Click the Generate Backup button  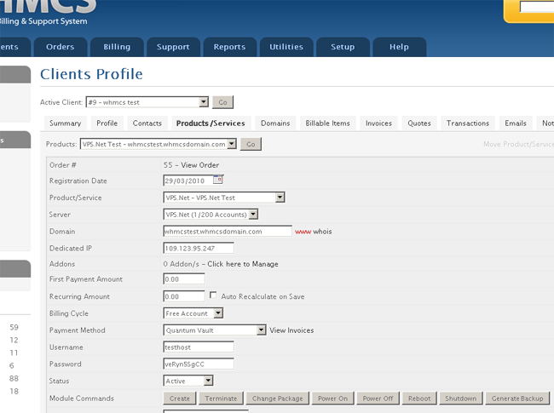pos(517,399)
